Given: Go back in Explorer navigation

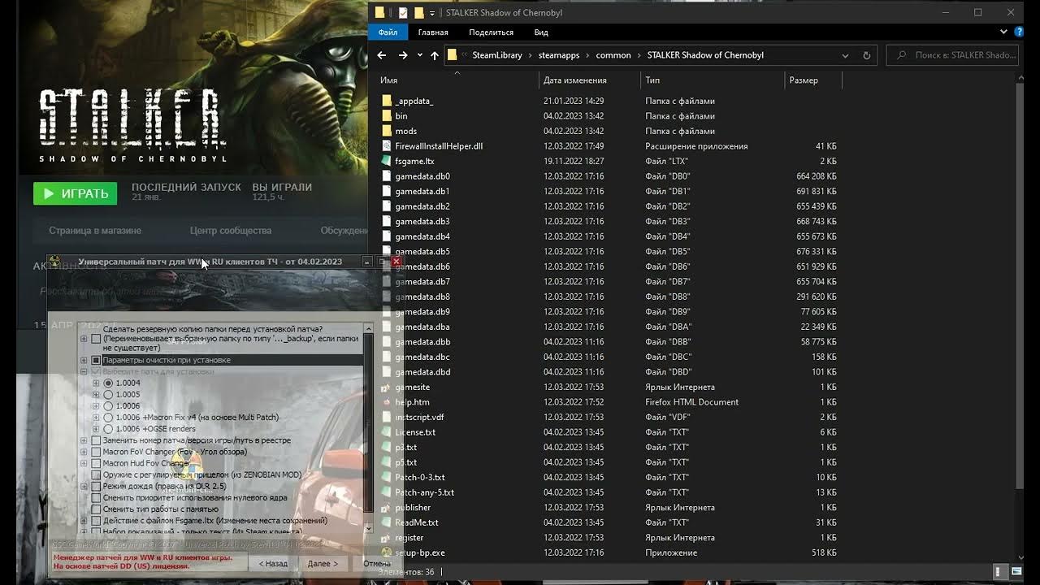Looking at the screenshot, I should coord(382,55).
